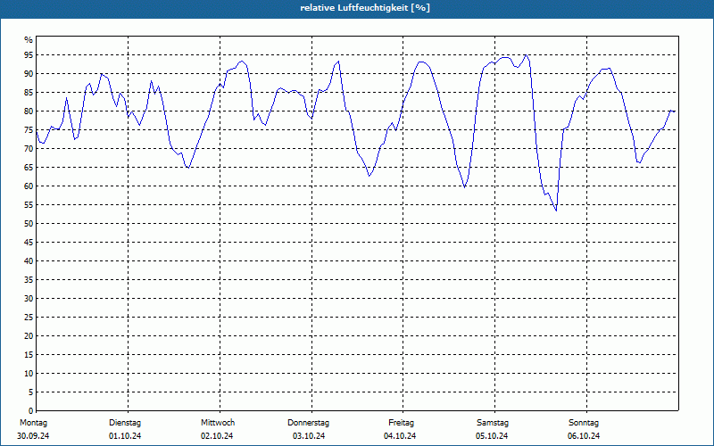Click the 'Montag' day label
The image size is (714, 446).
click(x=33, y=423)
